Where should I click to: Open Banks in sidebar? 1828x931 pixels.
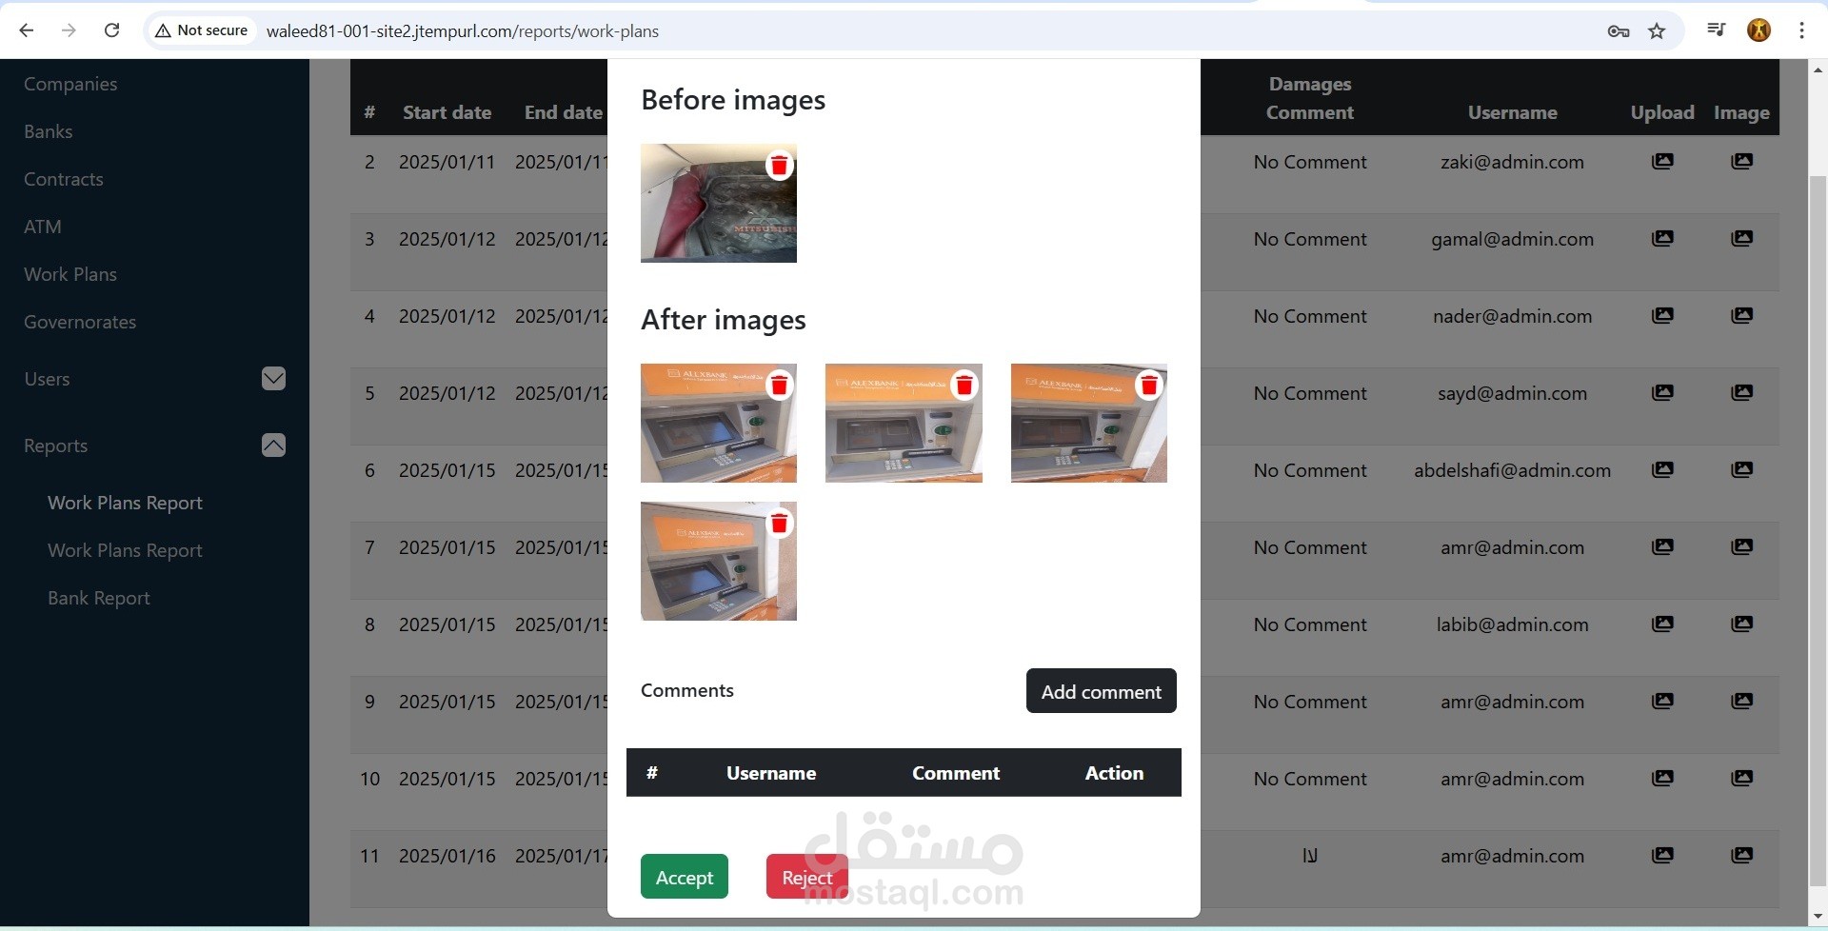(48, 131)
